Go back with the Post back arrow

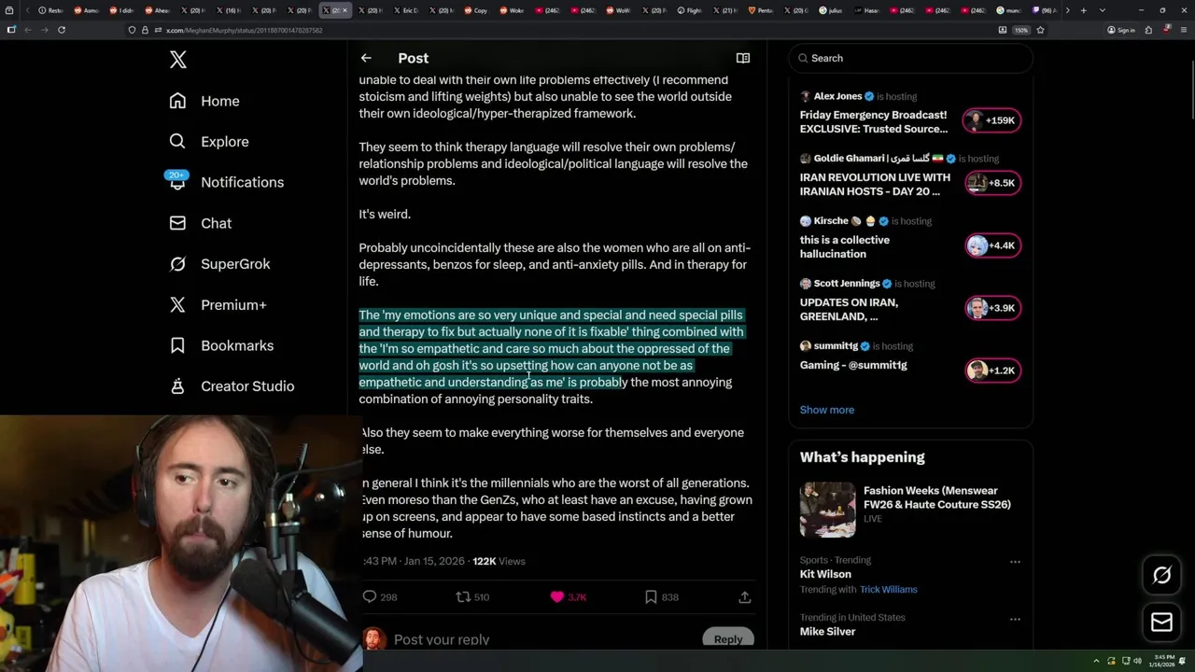tap(366, 58)
